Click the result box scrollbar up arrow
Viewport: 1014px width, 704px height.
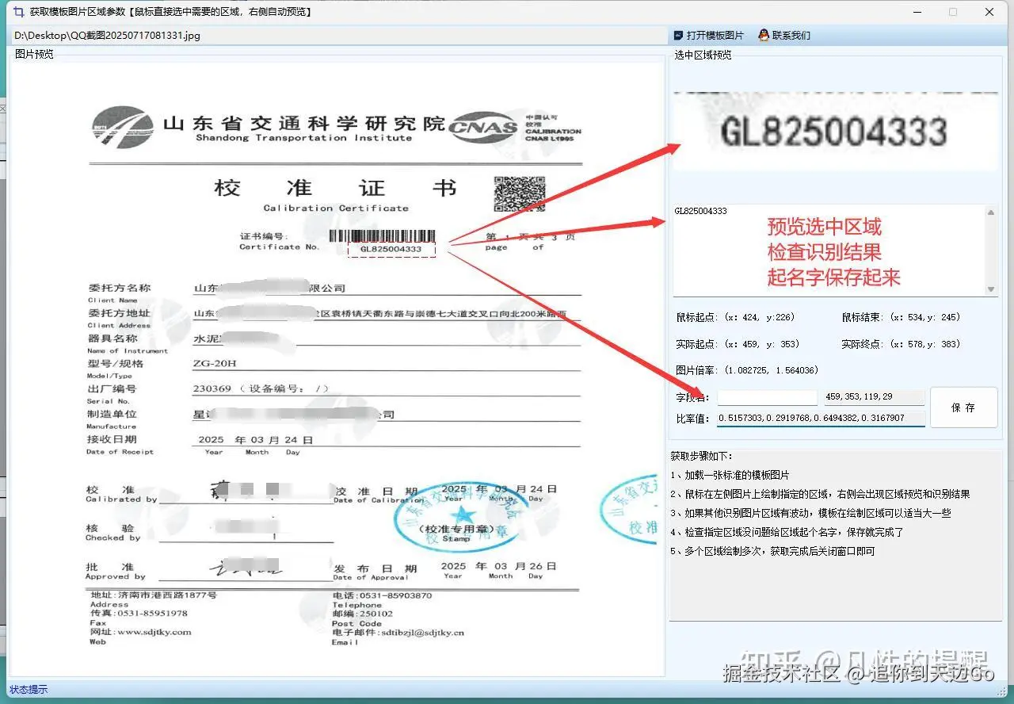tap(991, 212)
